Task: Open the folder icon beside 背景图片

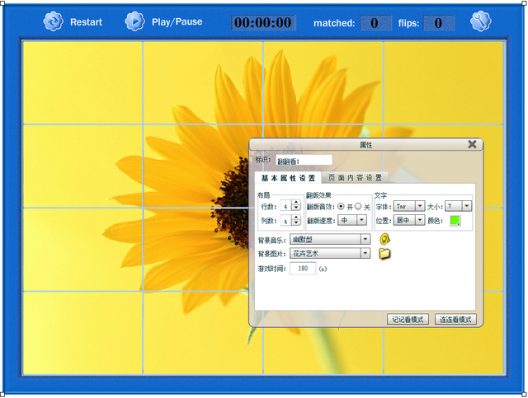Action: (x=384, y=254)
